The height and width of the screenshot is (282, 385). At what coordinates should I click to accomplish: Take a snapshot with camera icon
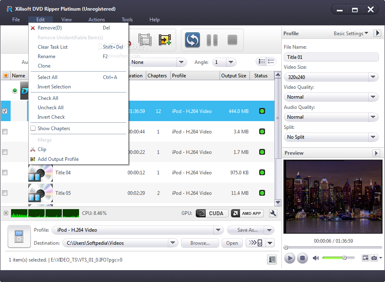[x=374, y=258]
